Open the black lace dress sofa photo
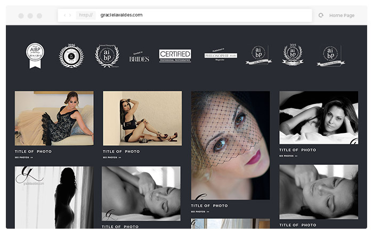373x234 pixels. click(54, 118)
